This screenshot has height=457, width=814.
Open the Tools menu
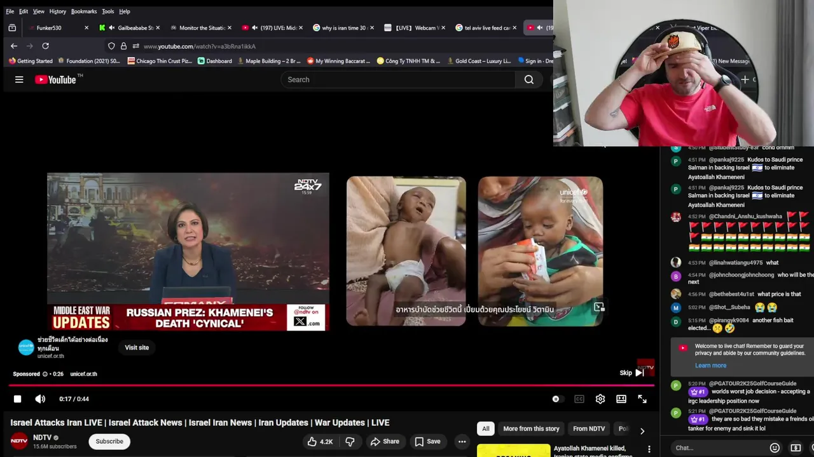click(x=108, y=11)
